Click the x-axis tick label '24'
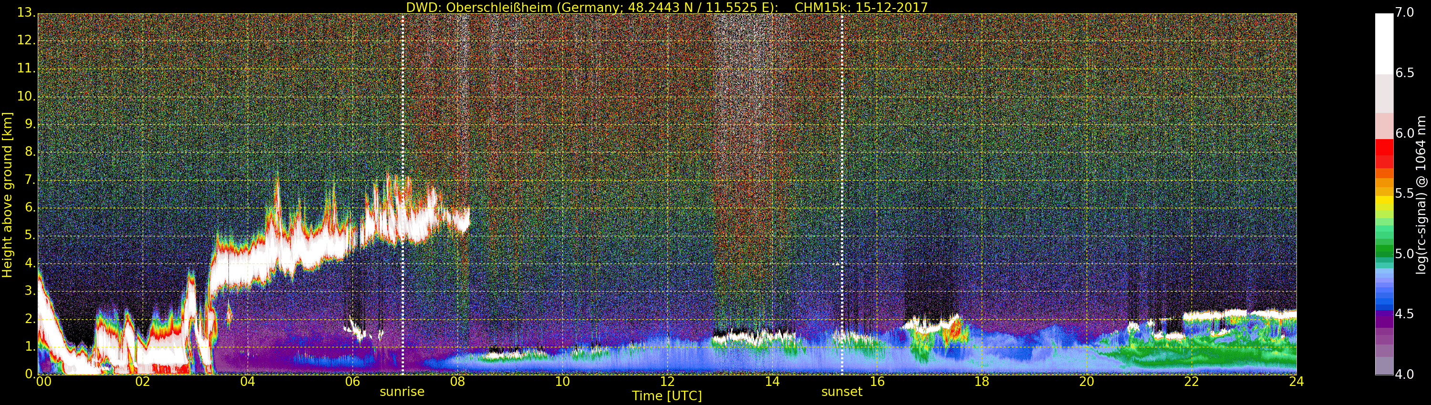 [x=1296, y=381]
